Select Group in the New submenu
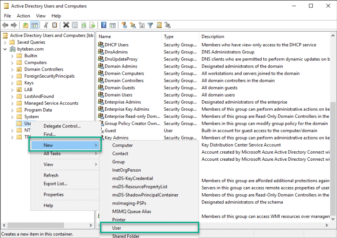This screenshot has width=337, height=238. 149,162
